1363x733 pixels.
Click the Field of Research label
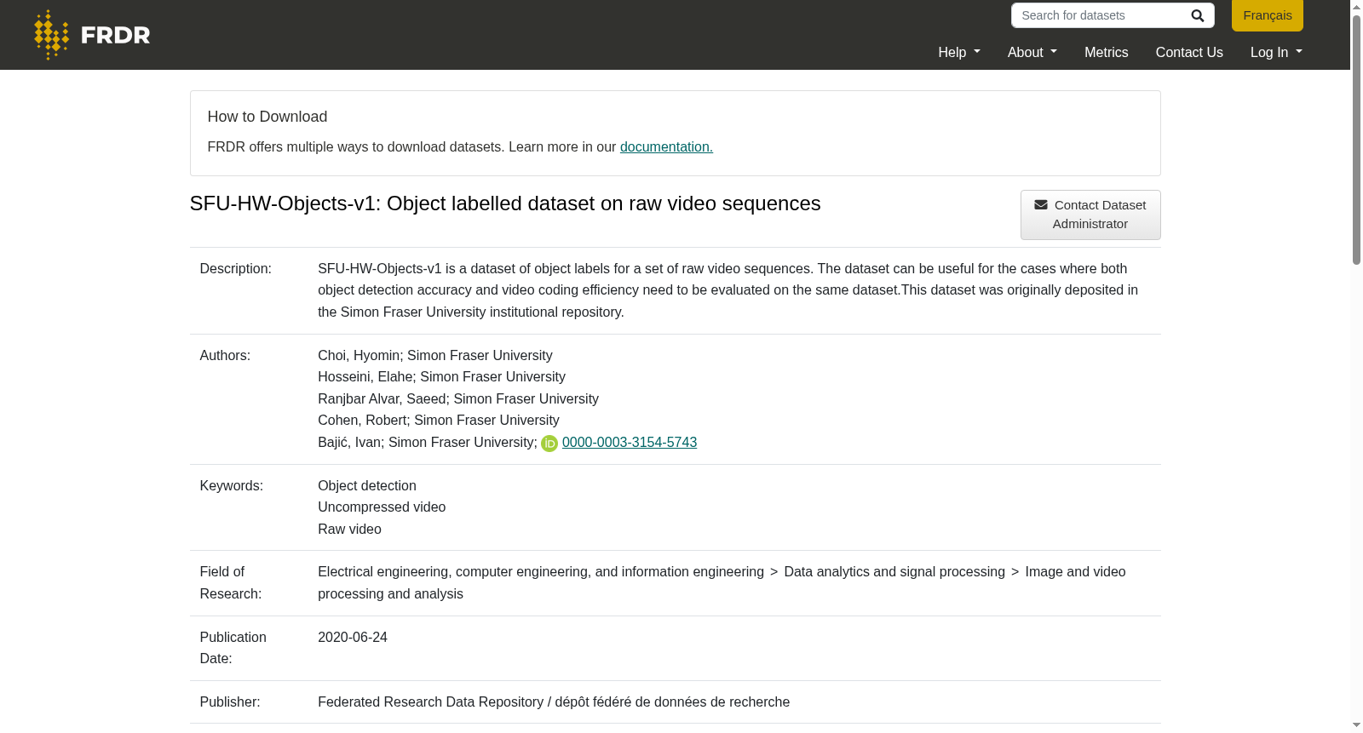tap(231, 582)
